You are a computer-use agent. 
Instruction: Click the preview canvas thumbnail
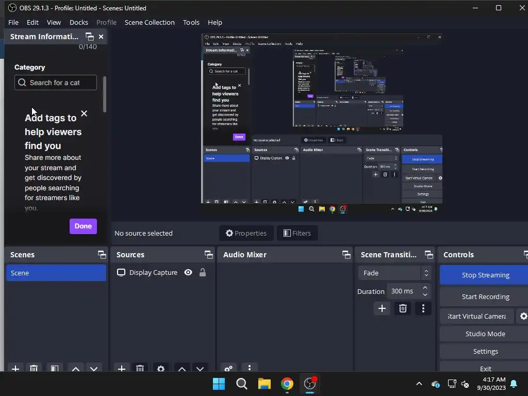point(322,123)
